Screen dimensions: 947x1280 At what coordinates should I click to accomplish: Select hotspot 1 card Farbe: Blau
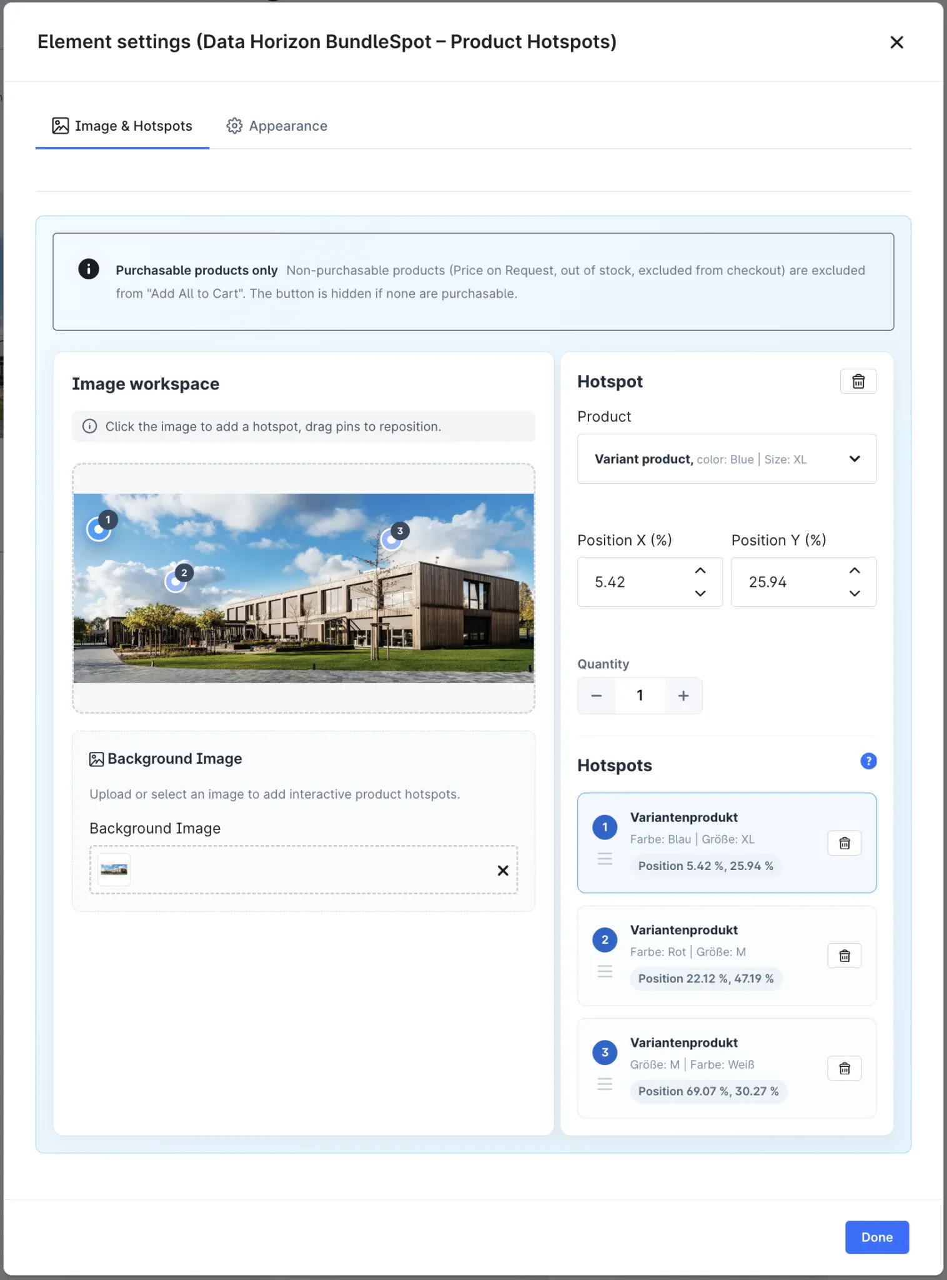pos(726,842)
